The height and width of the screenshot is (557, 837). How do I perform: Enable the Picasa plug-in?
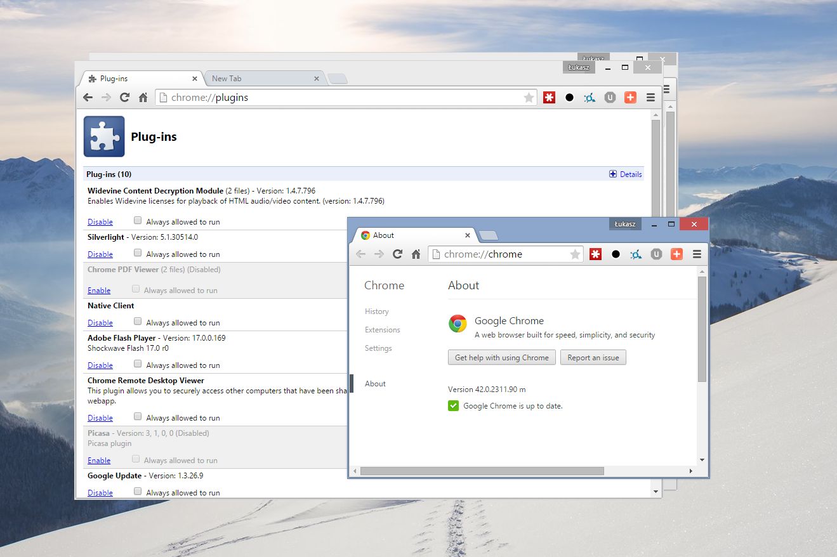(x=99, y=461)
